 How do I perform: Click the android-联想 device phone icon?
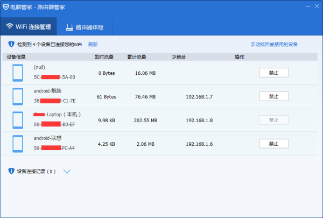(18, 144)
